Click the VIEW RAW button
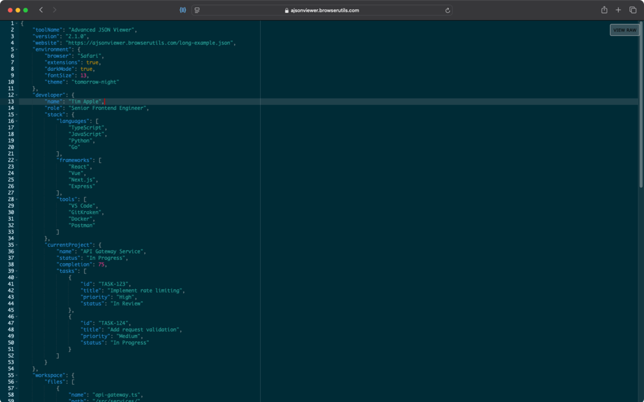The image size is (644, 402). (624, 30)
